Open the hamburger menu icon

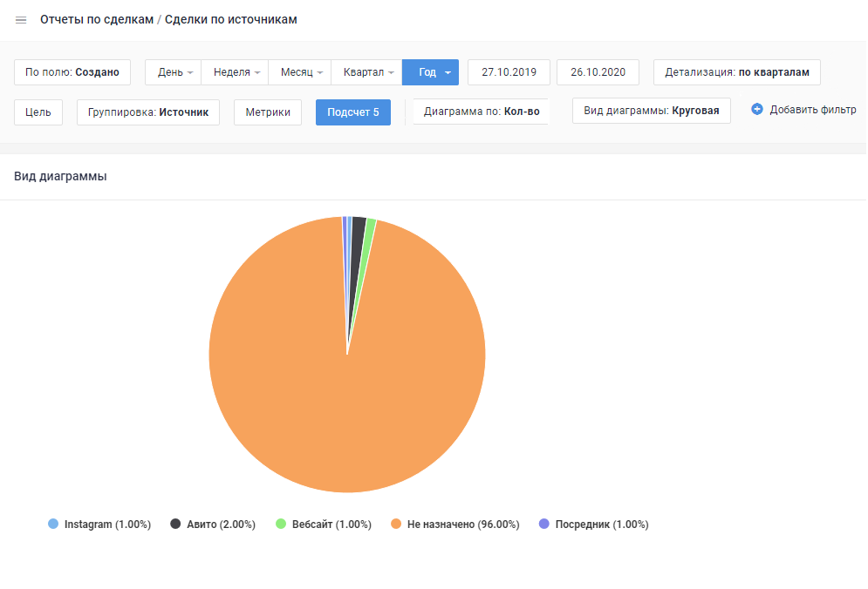(x=21, y=20)
